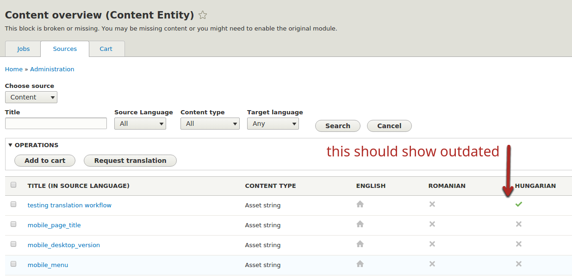
Task: Click the English house icon for mobile_menu
Action: coord(360,264)
